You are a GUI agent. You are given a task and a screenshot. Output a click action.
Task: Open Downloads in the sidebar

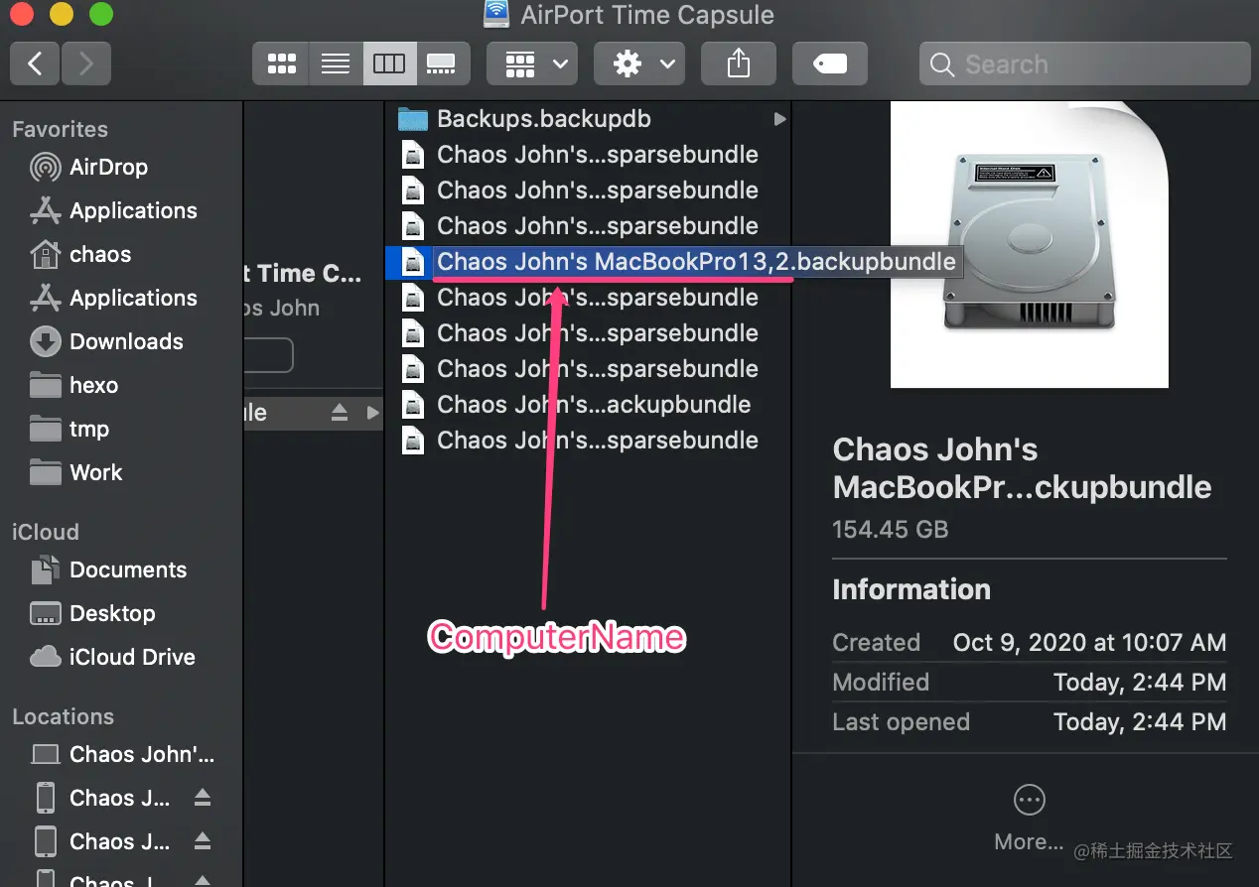126,341
